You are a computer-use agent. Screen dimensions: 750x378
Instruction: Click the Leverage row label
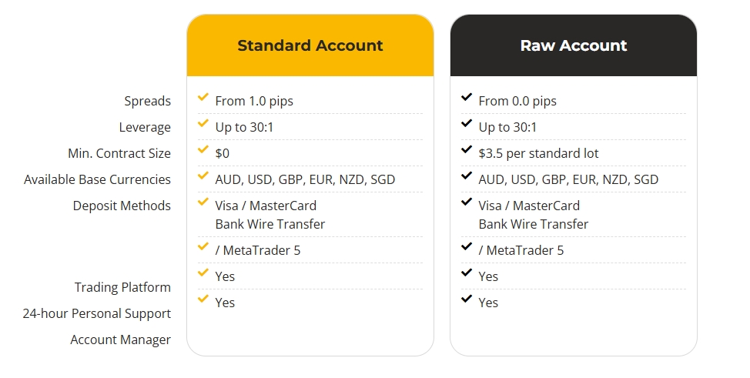pyautogui.click(x=145, y=127)
